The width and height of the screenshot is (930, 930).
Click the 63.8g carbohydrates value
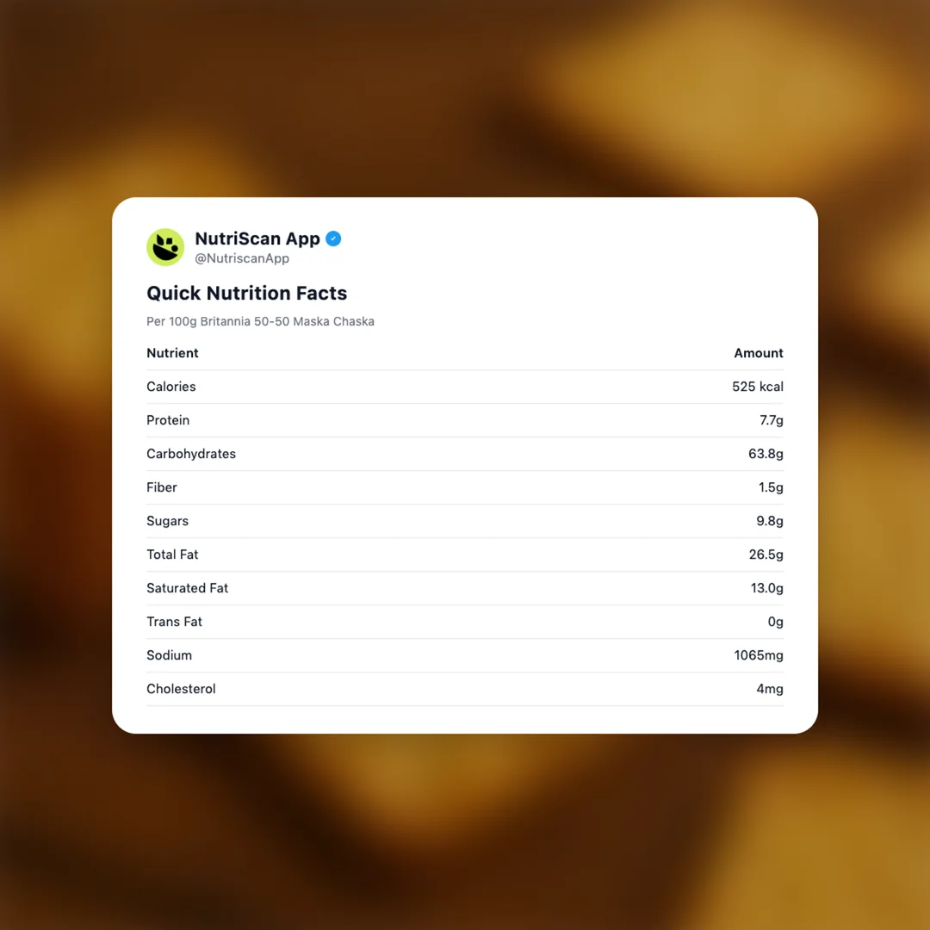tap(766, 454)
